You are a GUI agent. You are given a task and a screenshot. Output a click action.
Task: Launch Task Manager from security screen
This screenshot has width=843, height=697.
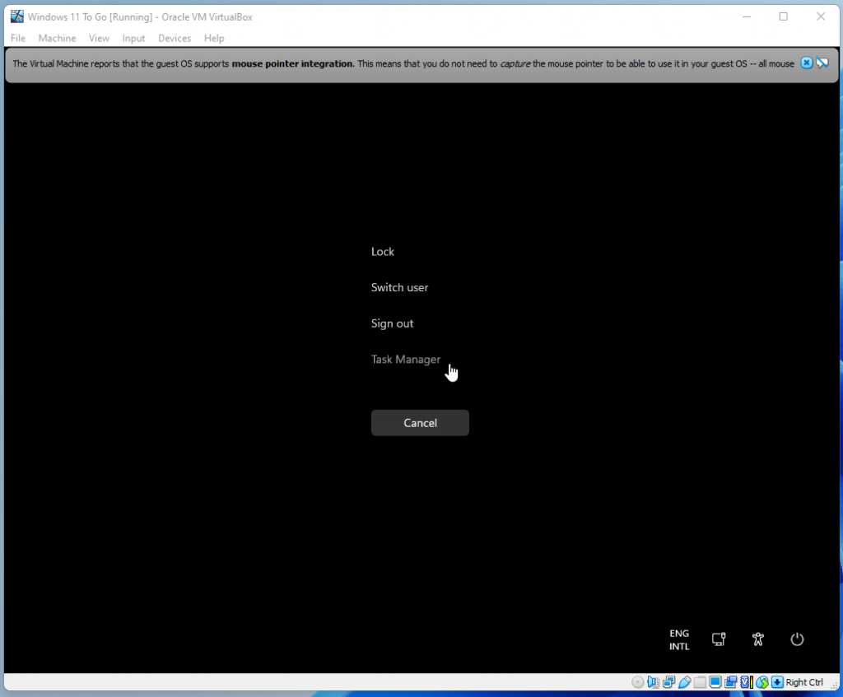(x=406, y=360)
